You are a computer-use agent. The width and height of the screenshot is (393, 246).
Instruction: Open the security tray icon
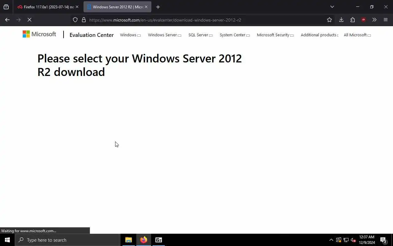pos(338,240)
